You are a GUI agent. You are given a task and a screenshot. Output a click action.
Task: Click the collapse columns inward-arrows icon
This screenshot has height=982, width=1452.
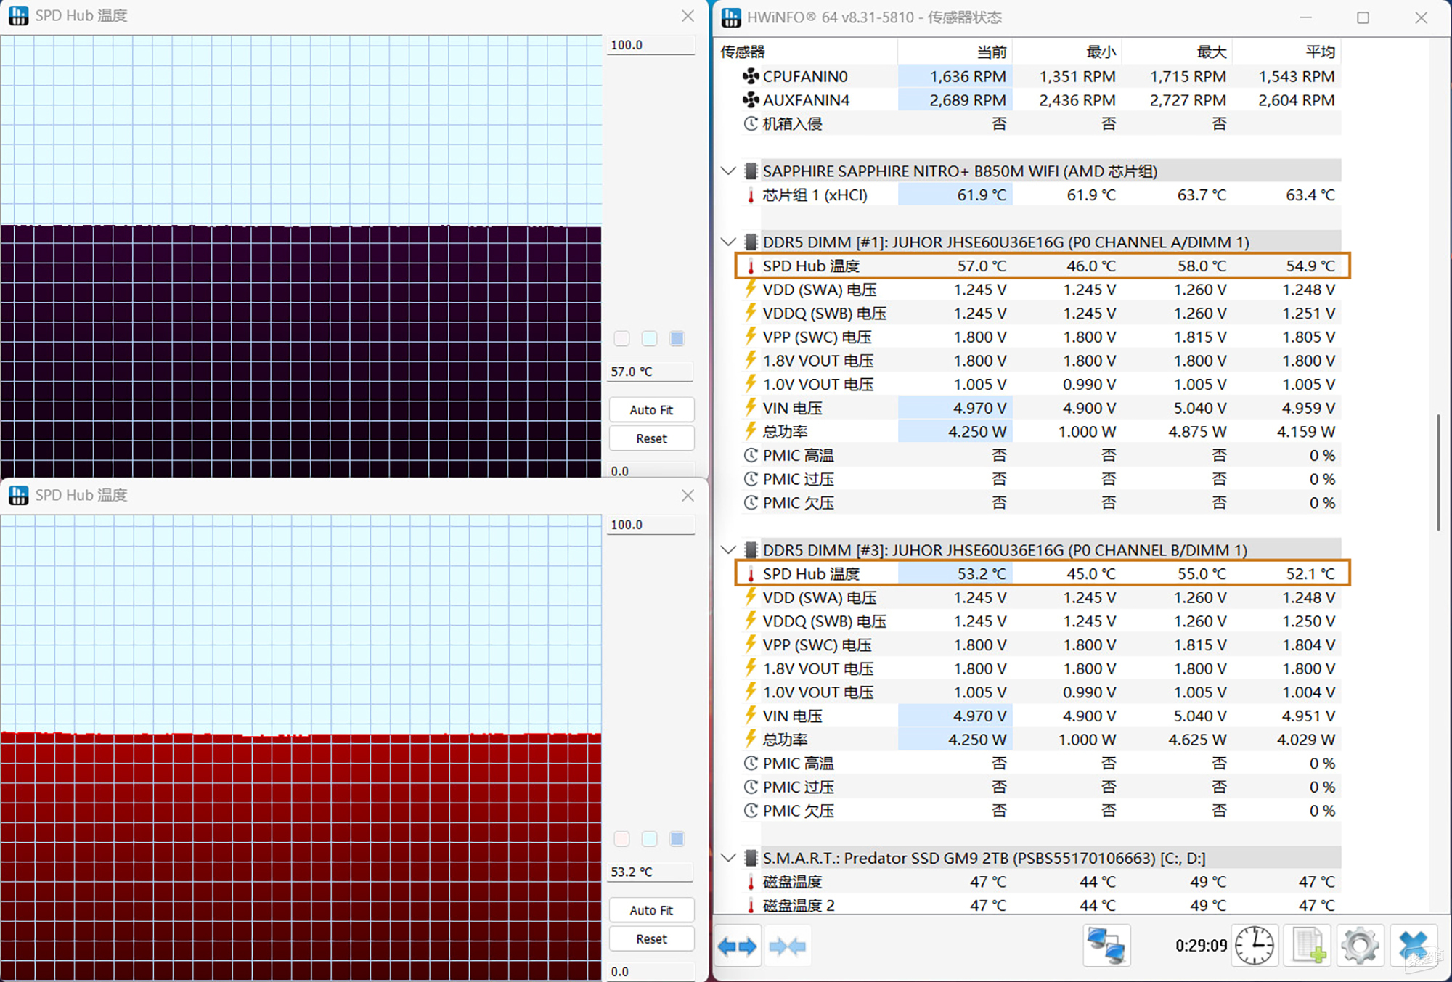tap(787, 946)
